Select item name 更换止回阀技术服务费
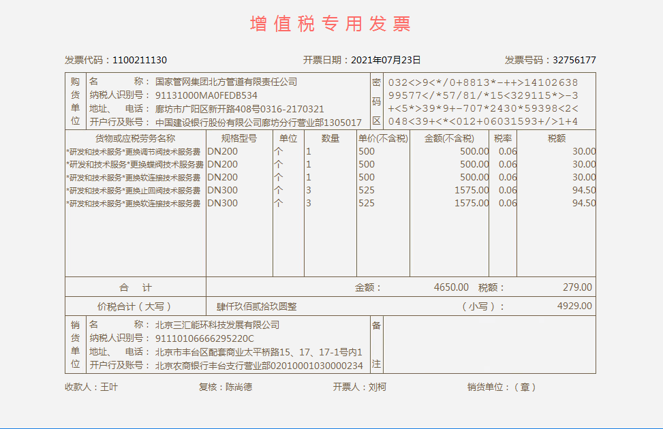Viewport: 663px width, 429px height. click(163, 191)
